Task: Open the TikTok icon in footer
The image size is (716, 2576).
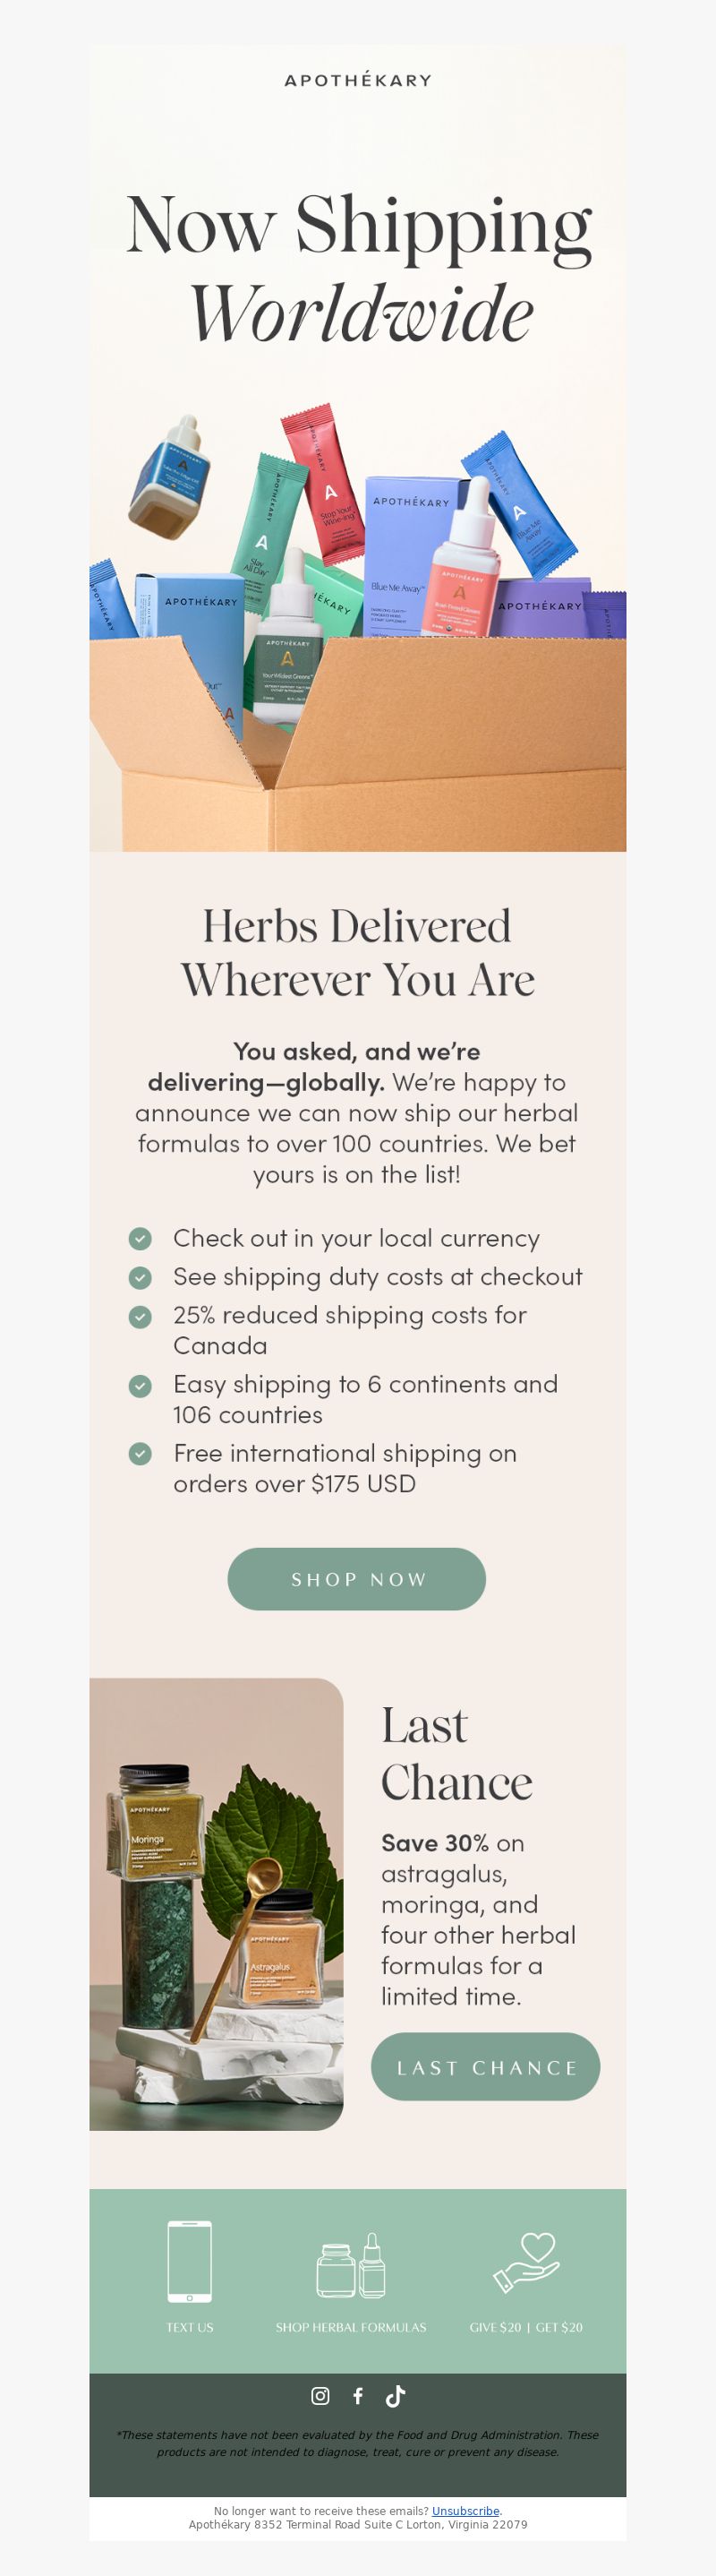Action: [x=396, y=2395]
